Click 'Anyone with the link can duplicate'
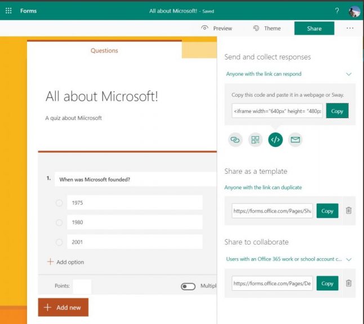Screen dimensions: 364x324 coord(263,187)
